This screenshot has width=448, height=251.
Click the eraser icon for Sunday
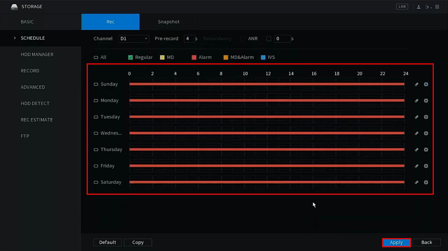(416, 84)
